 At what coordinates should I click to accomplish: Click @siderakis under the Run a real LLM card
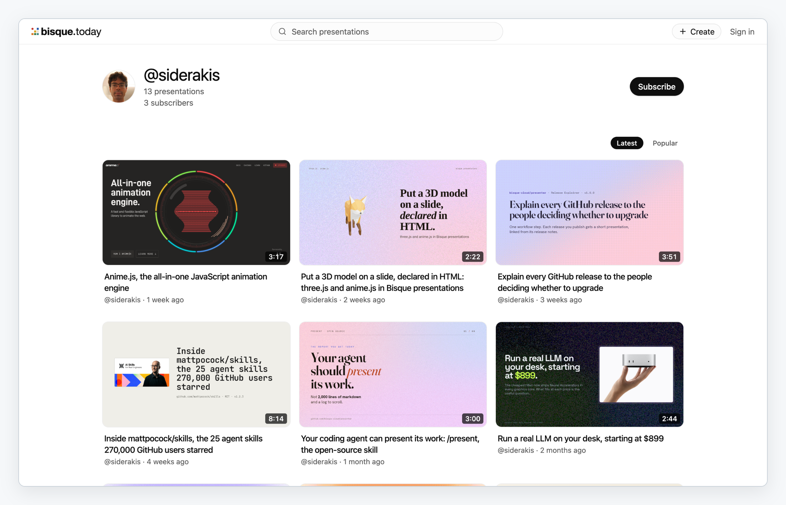pyautogui.click(x=516, y=450)
